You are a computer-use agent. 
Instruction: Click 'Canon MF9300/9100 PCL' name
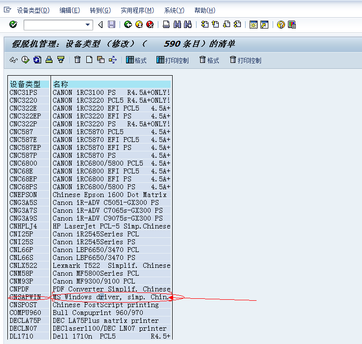point(94,281)
